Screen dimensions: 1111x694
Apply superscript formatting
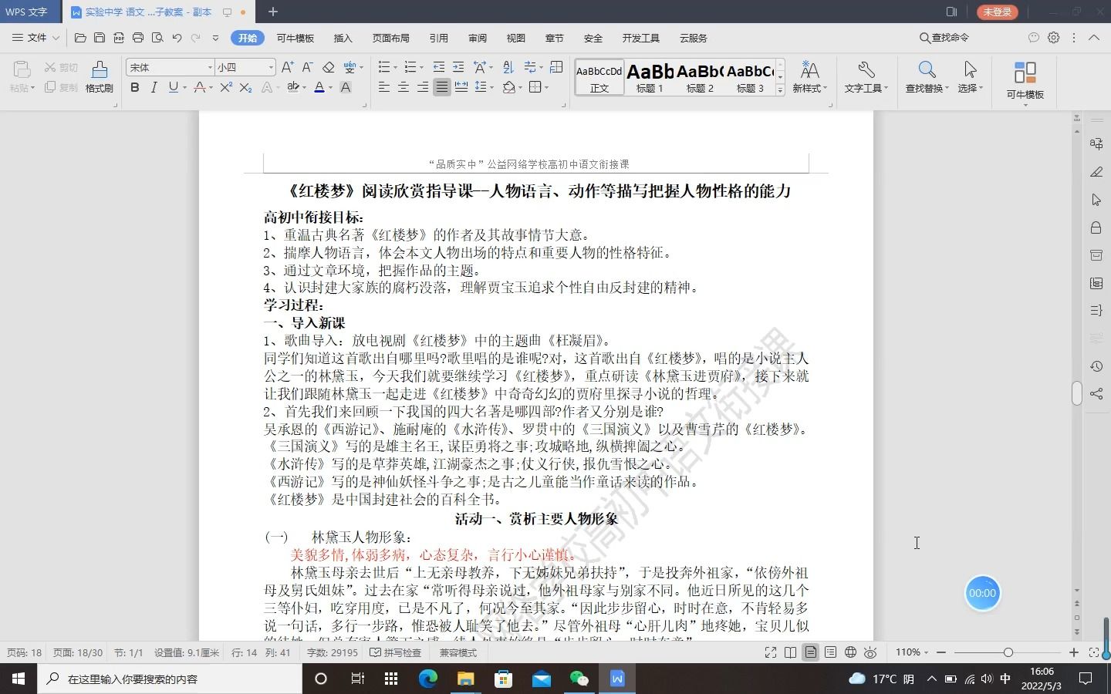click(226, 88)
